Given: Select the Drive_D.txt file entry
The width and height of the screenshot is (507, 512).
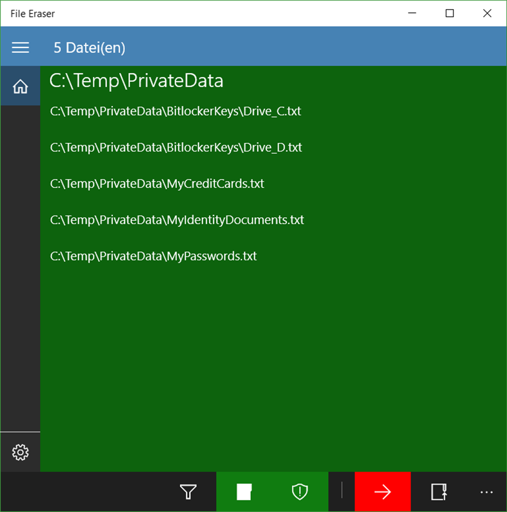Looking at the screenshot, I should (176, 148).
